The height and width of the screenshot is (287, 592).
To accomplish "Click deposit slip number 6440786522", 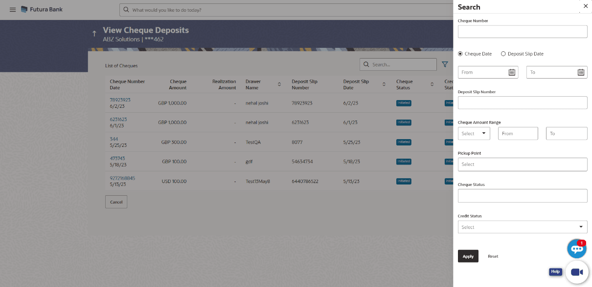I will (x=305, y=181).
